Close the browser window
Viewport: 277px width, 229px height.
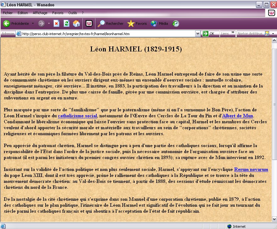coord(274,5)
